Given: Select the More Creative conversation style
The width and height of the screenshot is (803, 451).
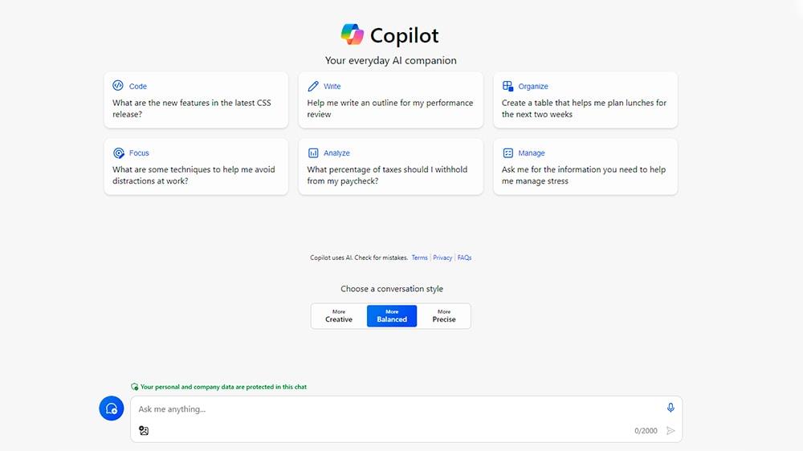Looking at the screenshot, I should coord(339,316).
